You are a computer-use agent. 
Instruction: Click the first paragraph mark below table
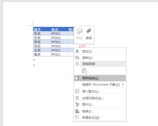pos(34,60)
